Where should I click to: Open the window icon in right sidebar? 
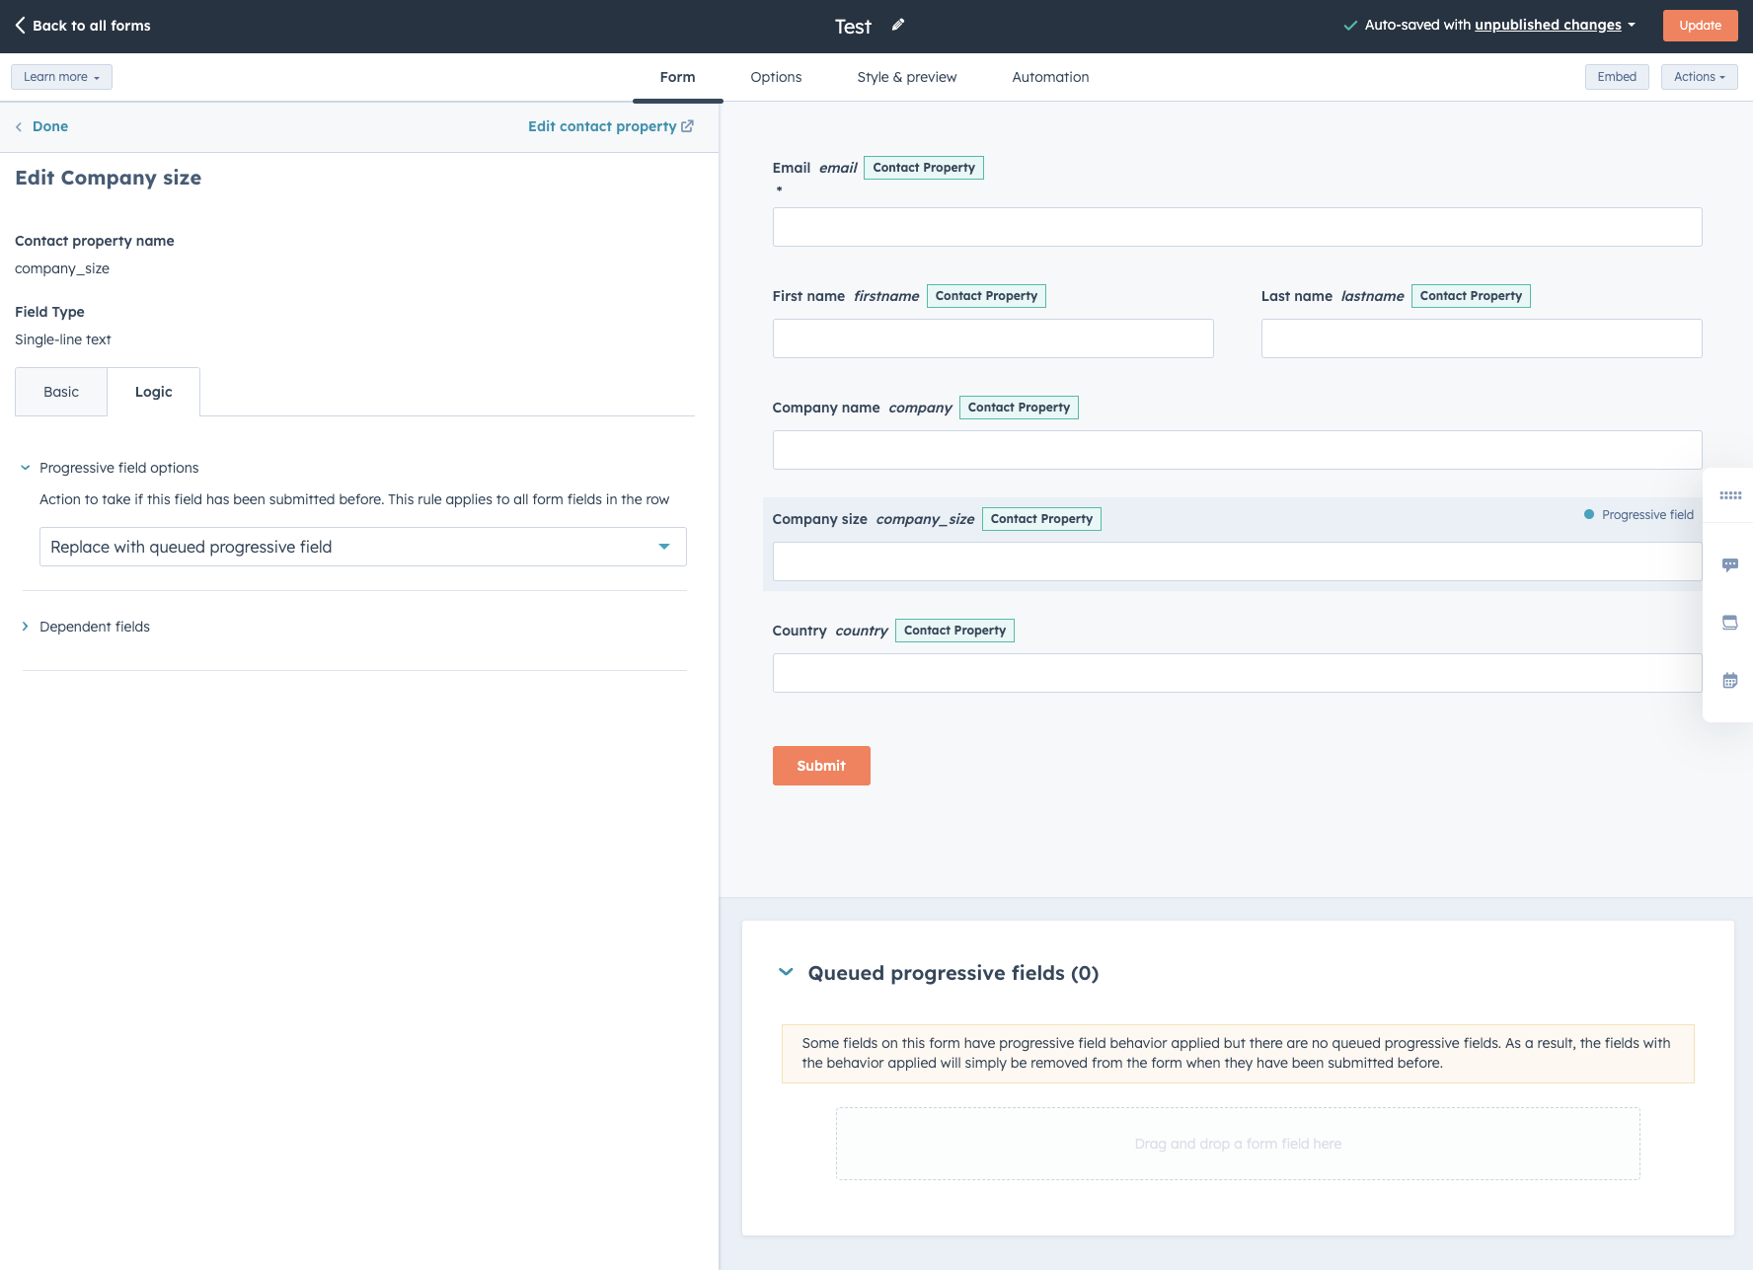(x=1730, y=623)
